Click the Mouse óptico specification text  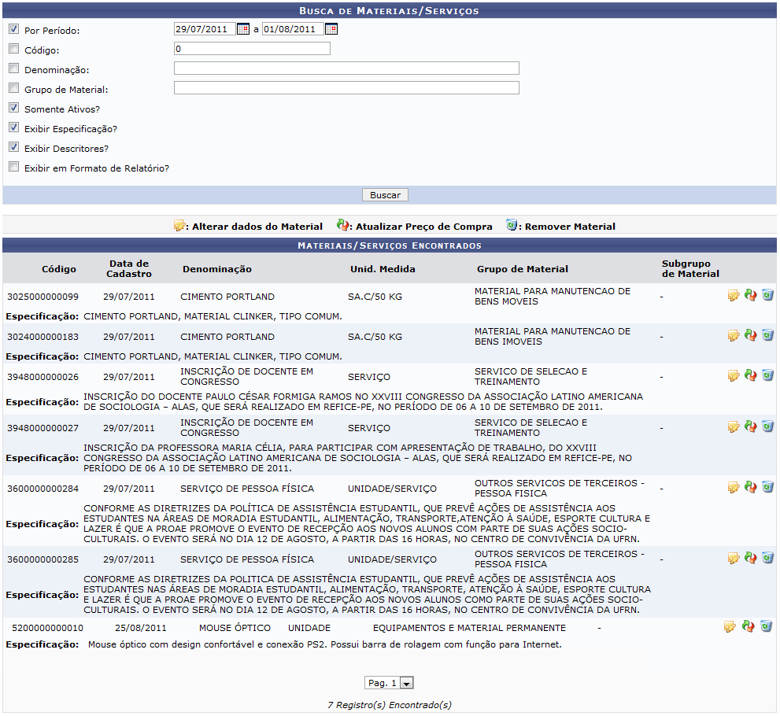coord(325,644)
